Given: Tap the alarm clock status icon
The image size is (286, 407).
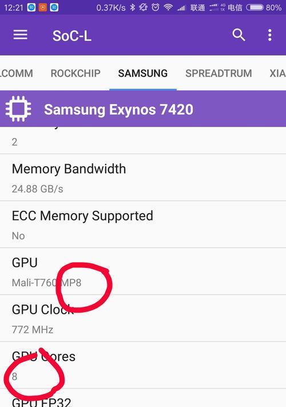Looking at the screenshot, I should [x=156, y=7].
